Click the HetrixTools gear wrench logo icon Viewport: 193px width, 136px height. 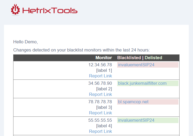pyautogui.click(x=15, y=10)
